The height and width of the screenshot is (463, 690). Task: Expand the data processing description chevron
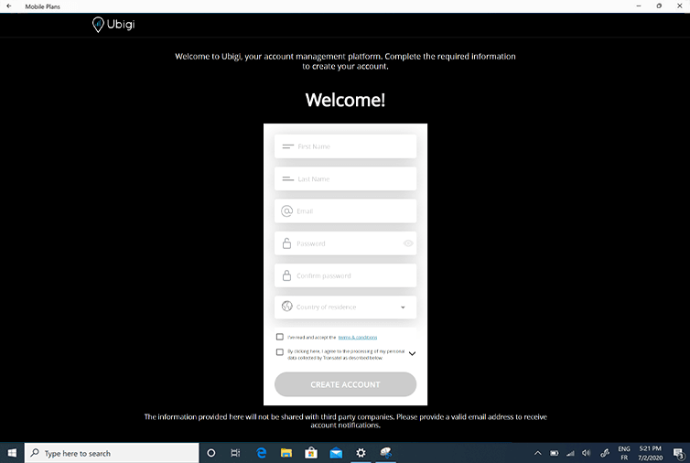(x=412, y=353)
